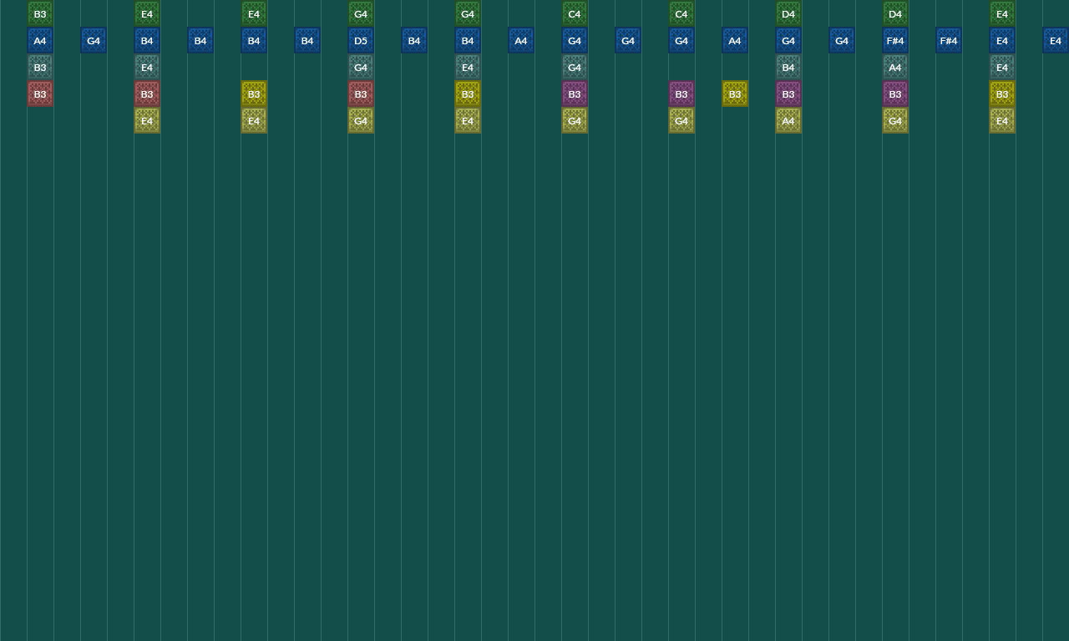The height and width of the screenshot is (641, 1069).
Task: Click the blue D5 note
Action: point(361,40)
